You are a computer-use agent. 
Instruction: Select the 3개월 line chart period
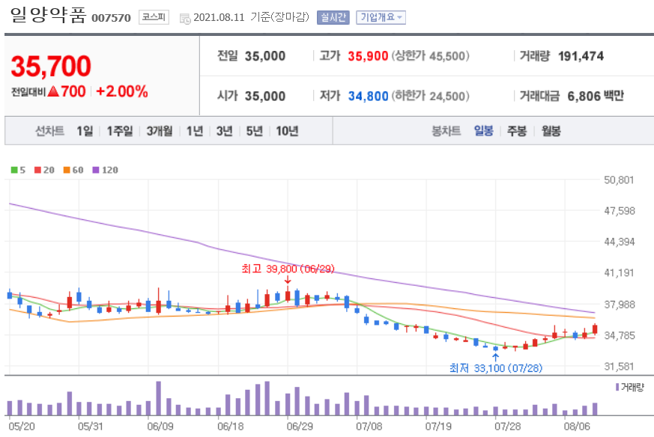click(x=160, y=131)
